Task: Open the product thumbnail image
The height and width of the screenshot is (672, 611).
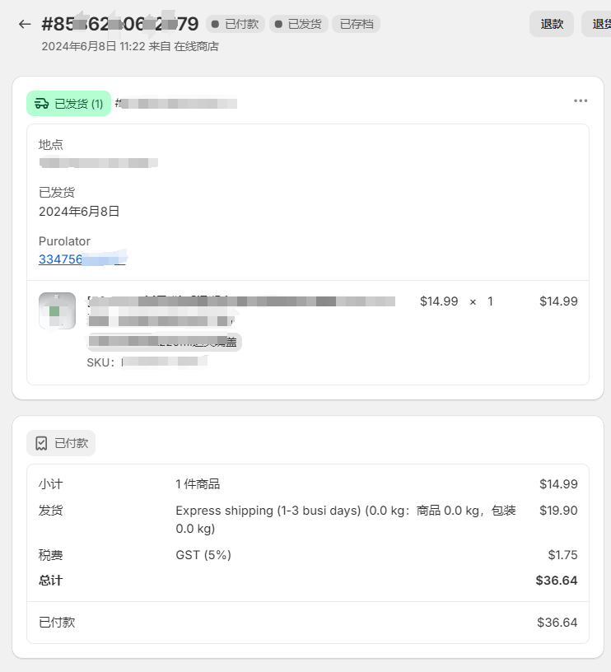Action: (x=57, y=311)
